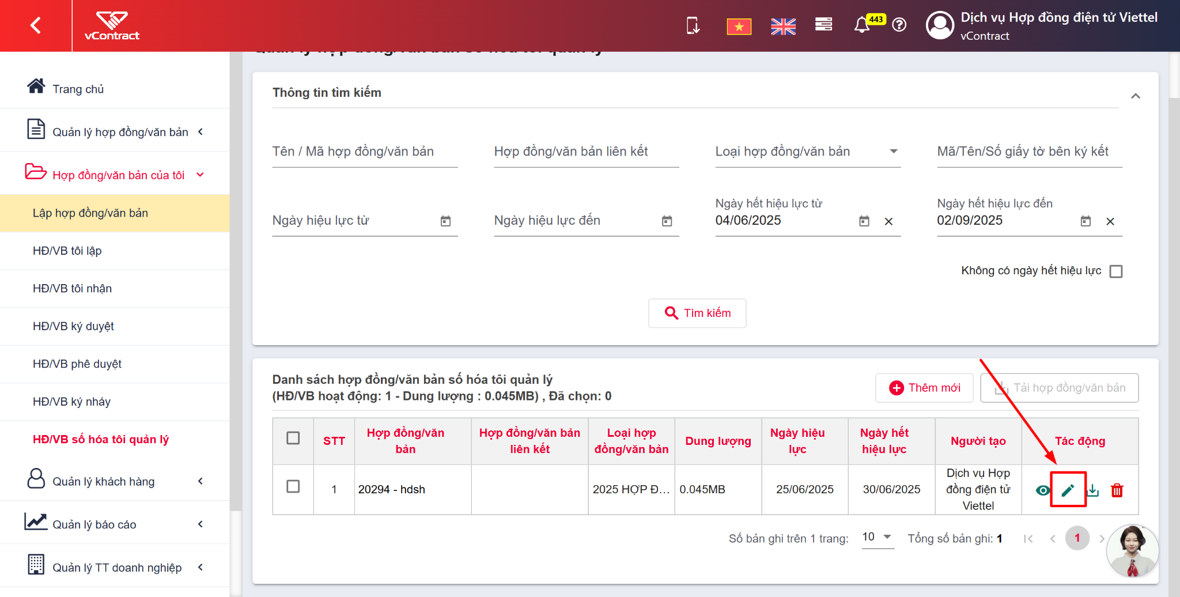Tick Không có ngày hết hiệu lực checkbox
The width and height of the screenshot is (1180, 597).
tap(1116, 271)
